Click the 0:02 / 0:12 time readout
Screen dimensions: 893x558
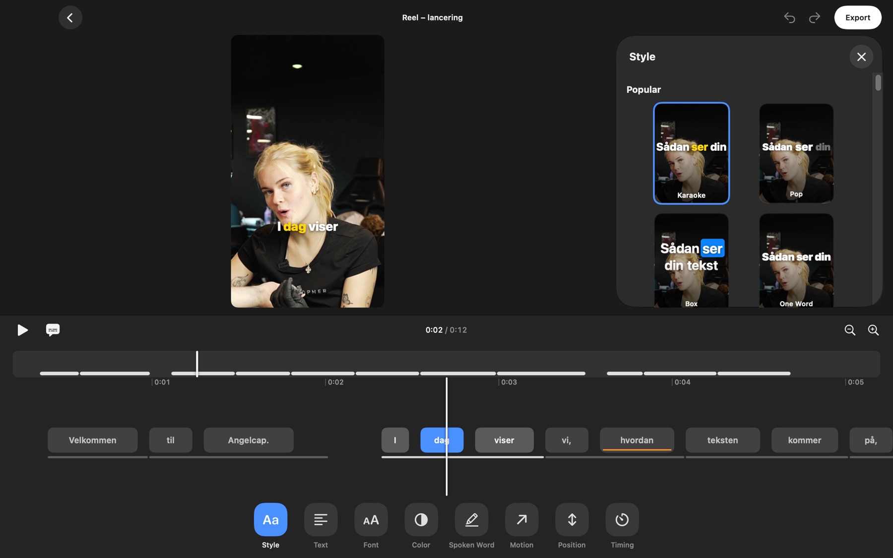(446, 330)
